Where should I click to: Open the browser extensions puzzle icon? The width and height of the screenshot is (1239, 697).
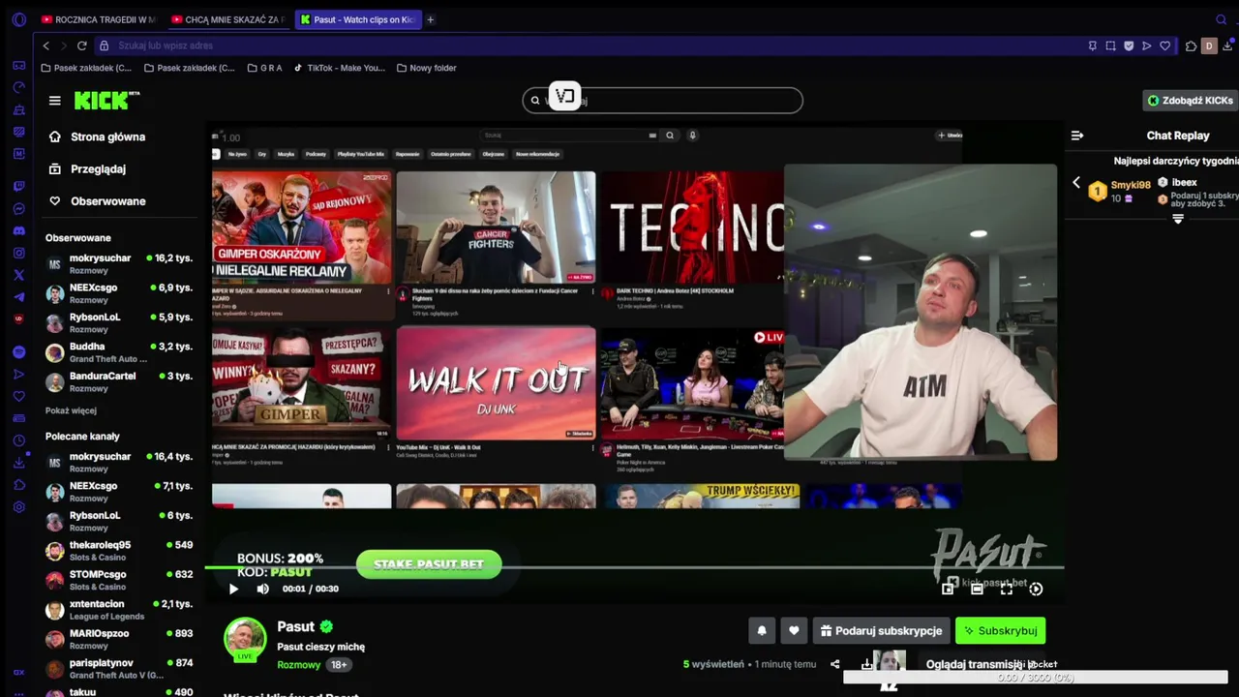[1191, 45]
